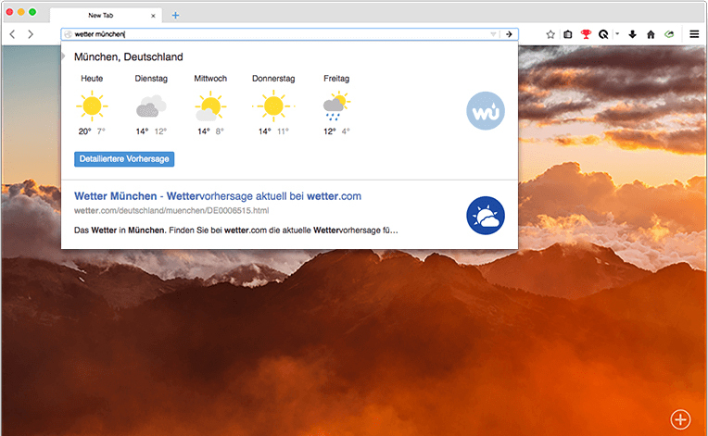Expand the small arrow next to Cliqz icon

pyautogui.click(x=617, y=34)
